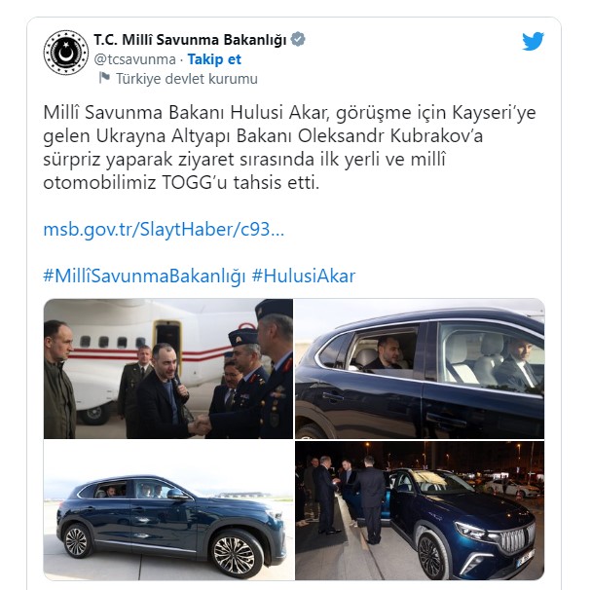Open the nighttime TOGG front-view photo

pos(420,510)
